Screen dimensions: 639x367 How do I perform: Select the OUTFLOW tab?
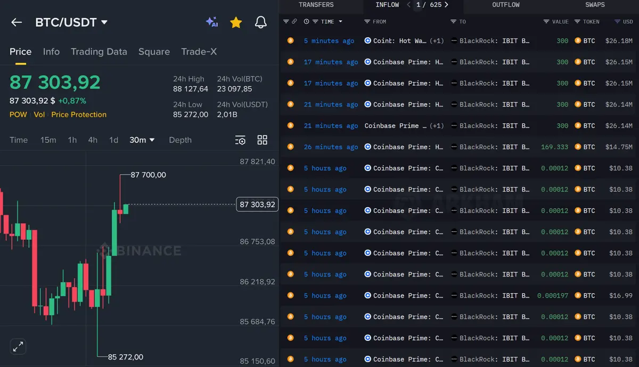[x=506, y=5]
